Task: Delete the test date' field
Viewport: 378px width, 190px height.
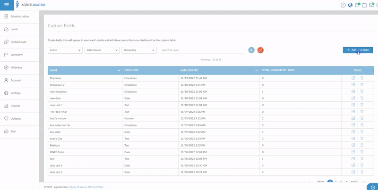Action: pos(361,132)
